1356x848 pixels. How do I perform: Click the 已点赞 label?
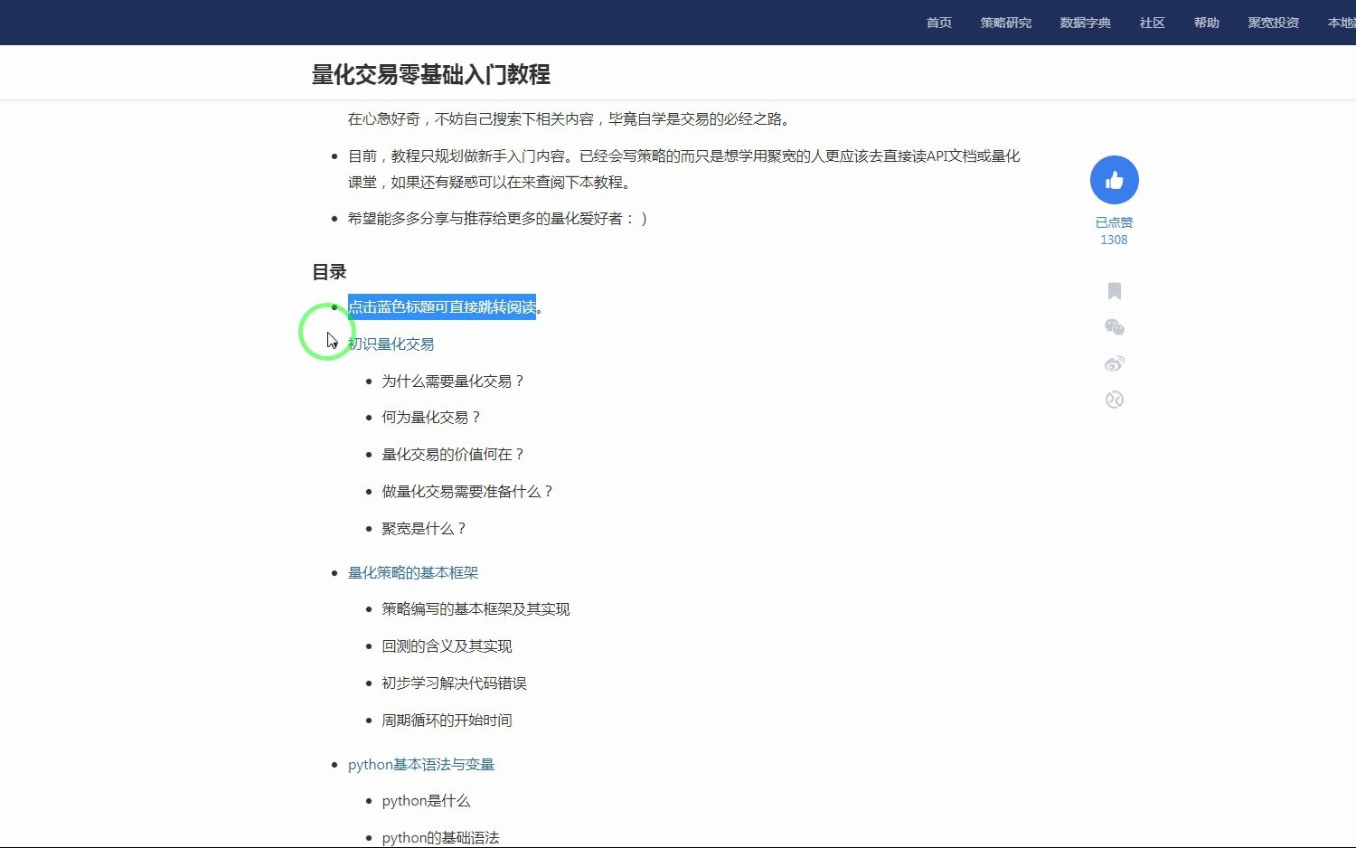coord(1114,222)
